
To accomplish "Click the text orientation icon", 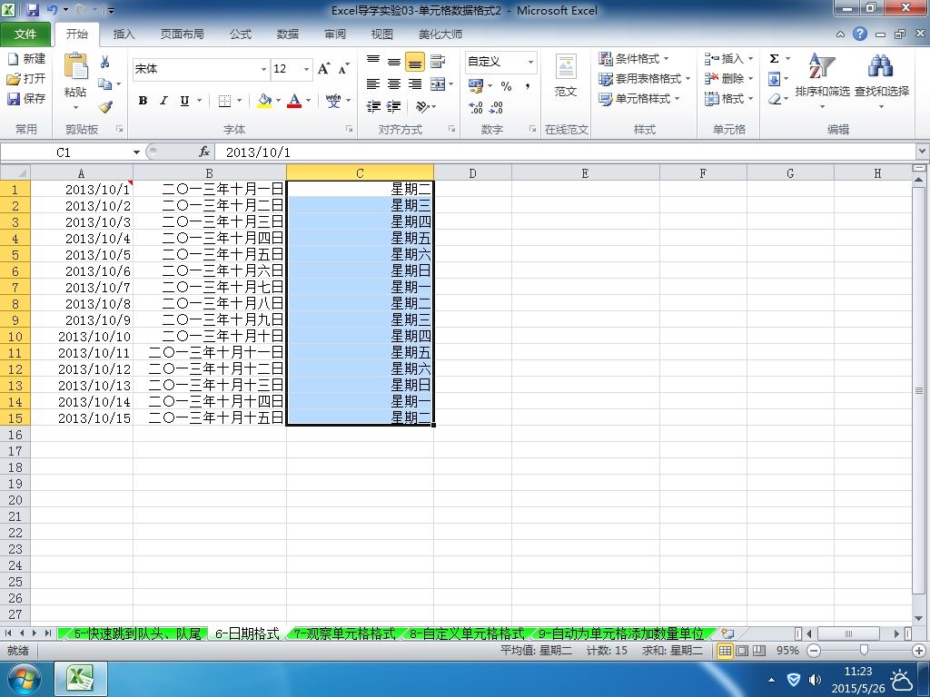I will pyautogui.click(x=422, y=107).
